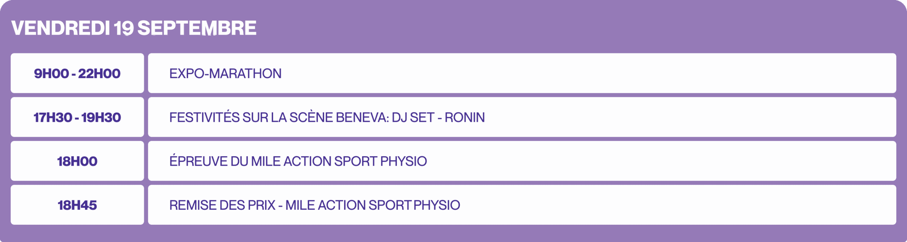This screenshot has height=242, width=907.
Task: Open the ÉPREUVE DU MILE ACTION SPORT PHYSIO event
Action: [x=298, y=161]
